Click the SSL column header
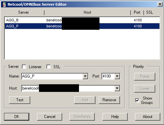Image resolution: width=164 pixels, height=125 pixels. click(150, 12)
